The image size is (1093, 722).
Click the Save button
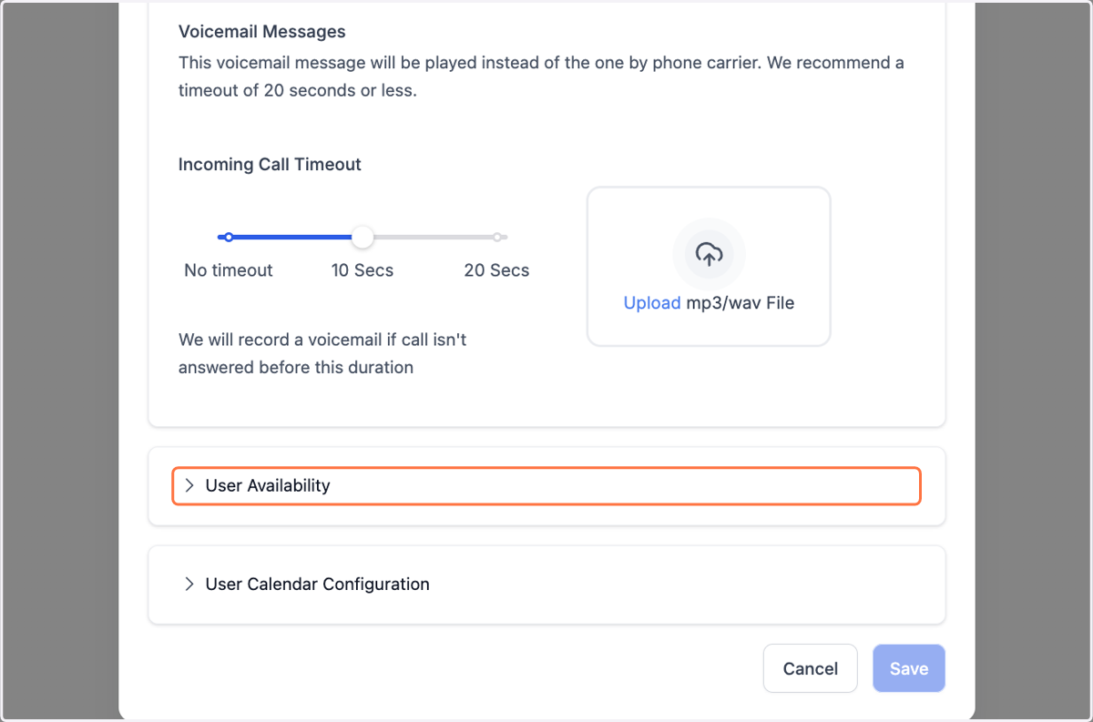point(909,668)
